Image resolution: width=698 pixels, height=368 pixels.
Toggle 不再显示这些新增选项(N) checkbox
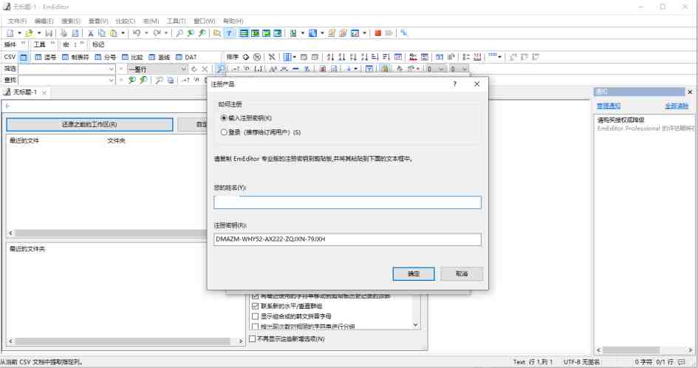tap(252, 339)
